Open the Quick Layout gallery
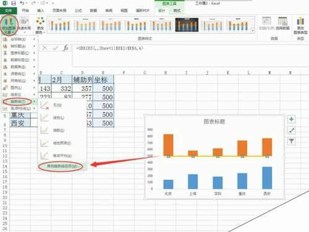The height and width of the screenshot is (232, 309). click(24, 24)
